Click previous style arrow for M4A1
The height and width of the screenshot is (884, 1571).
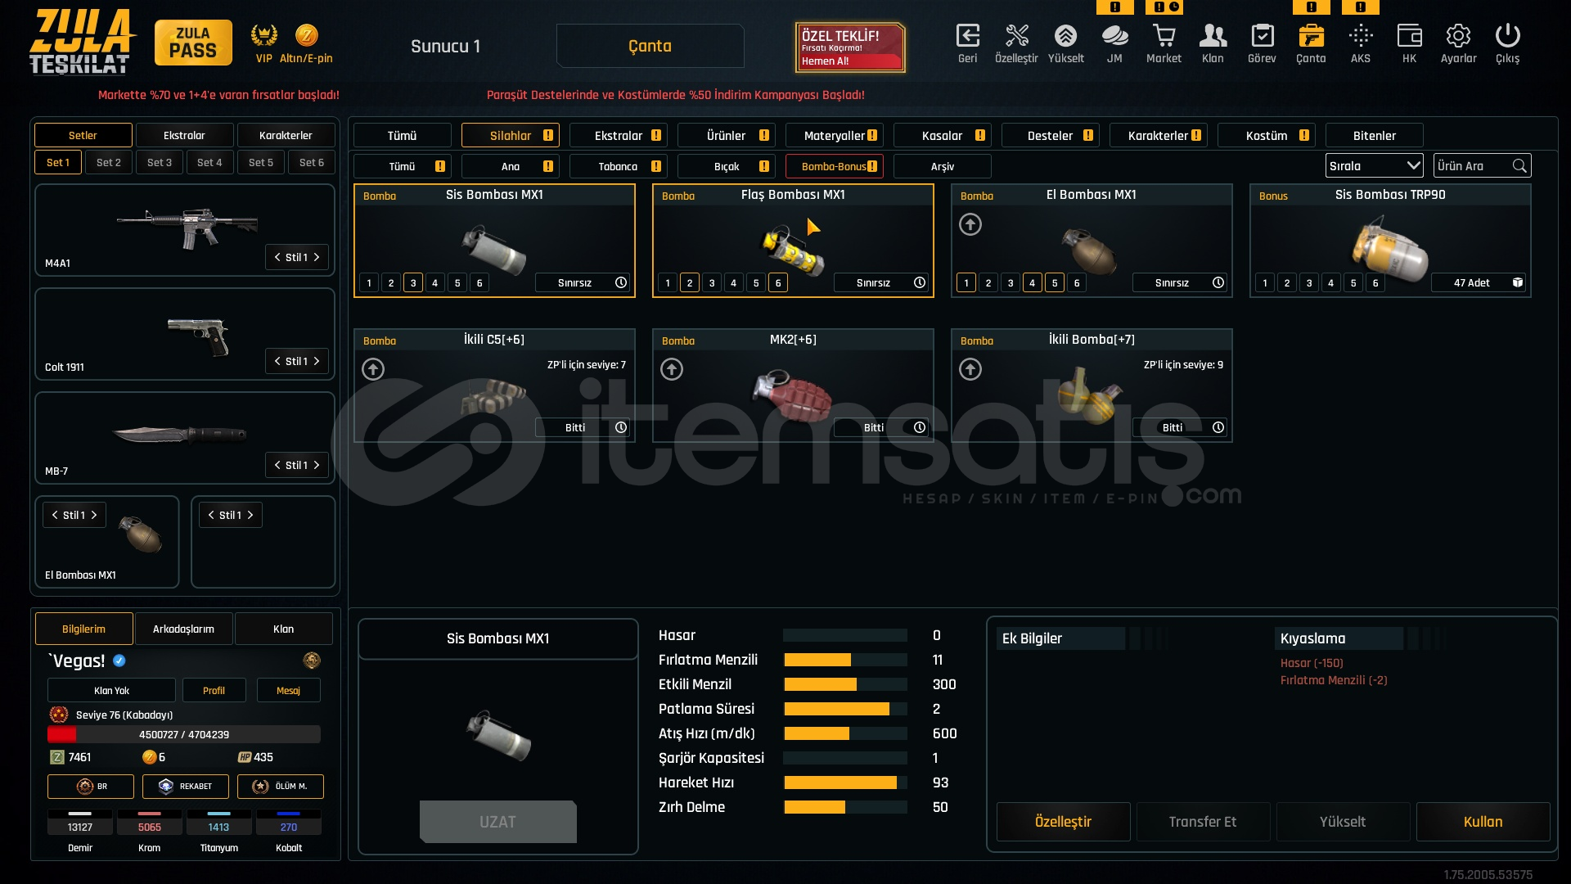277,257
